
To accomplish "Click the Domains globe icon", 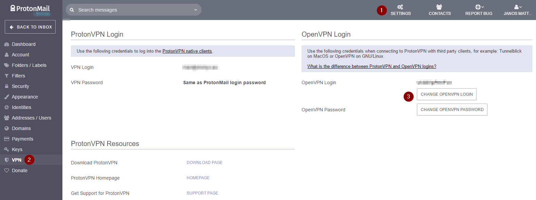I will [x=6, y=128].
